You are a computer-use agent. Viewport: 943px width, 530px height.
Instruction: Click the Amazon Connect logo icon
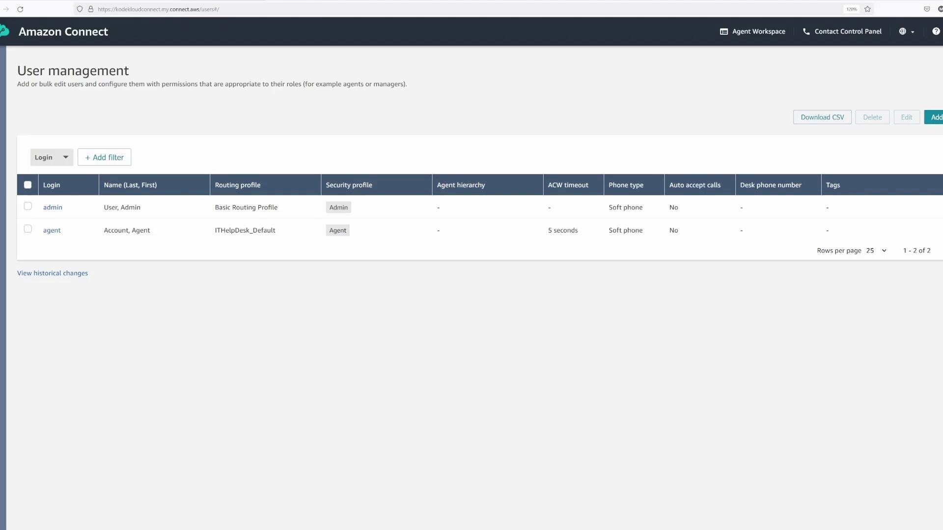click(x=4, y=31)
